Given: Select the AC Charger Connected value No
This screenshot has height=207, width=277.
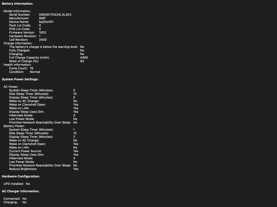Looking at the screenshot, I should click(x=25, y=199).
